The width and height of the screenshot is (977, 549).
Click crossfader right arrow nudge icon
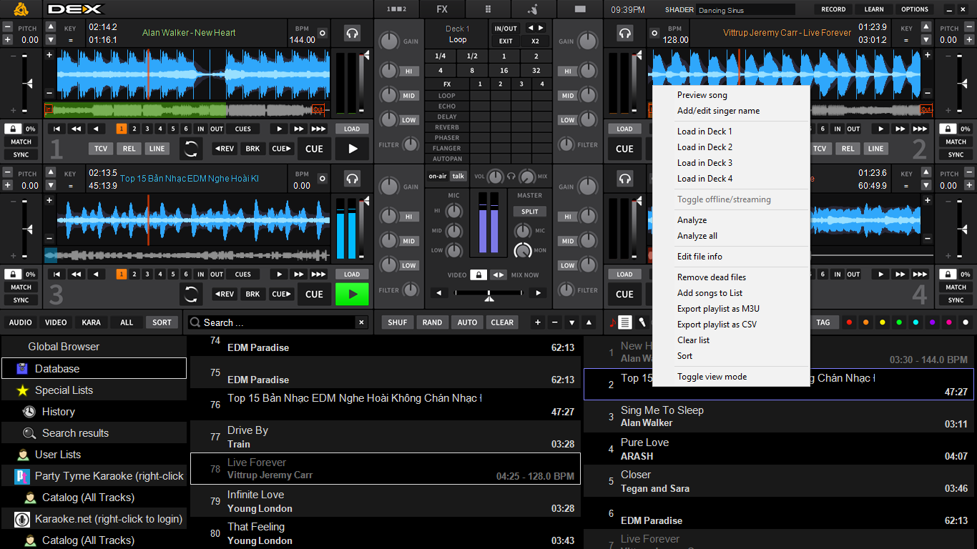tap(538, 292)
